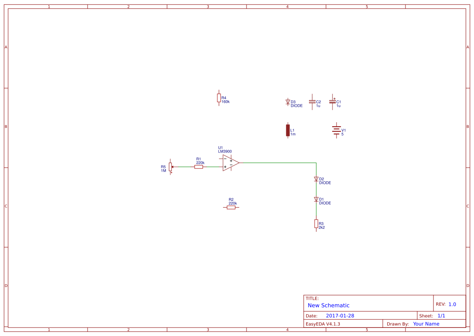Select the resistor symbol R4
Viewport: 474px width, 336px height.
point(219,98)
